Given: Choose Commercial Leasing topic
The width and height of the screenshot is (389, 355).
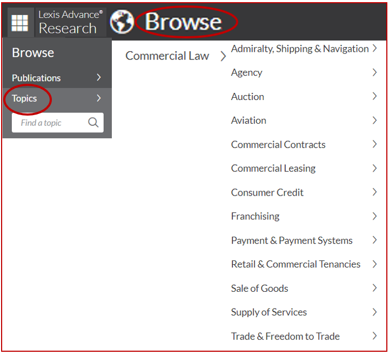Looking at the screenshot, I should 273,169.
